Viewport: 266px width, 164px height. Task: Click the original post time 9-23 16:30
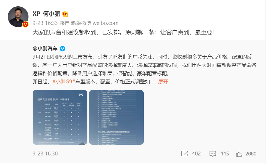coord(45,154)
